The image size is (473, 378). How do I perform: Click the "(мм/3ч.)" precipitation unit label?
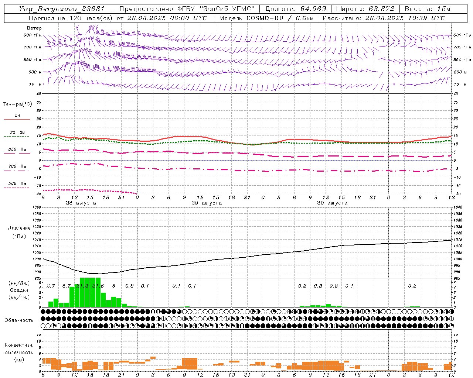[x=19, y=283]
